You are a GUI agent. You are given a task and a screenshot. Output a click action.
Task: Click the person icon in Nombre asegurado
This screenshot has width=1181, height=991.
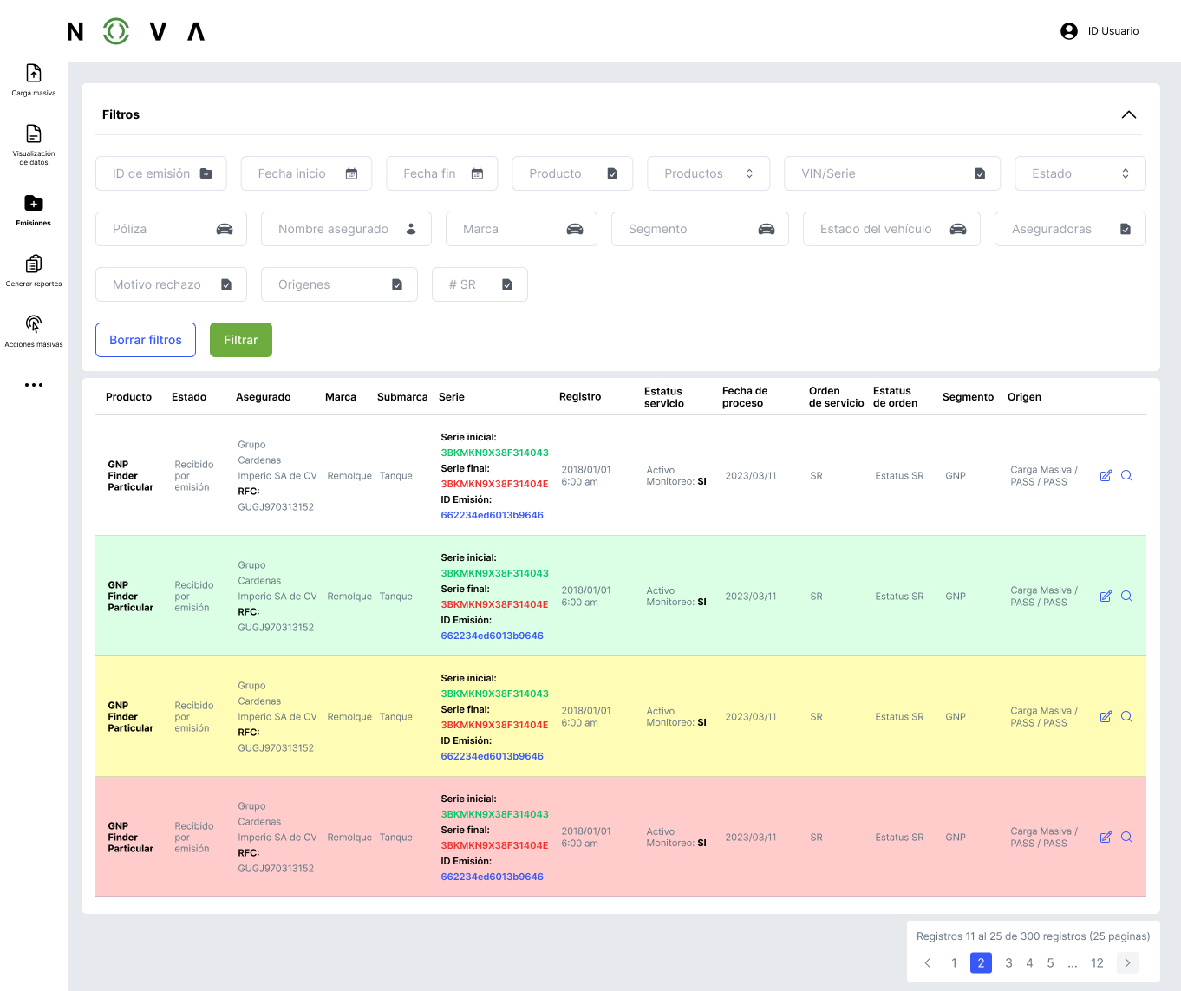coord(411,229)
